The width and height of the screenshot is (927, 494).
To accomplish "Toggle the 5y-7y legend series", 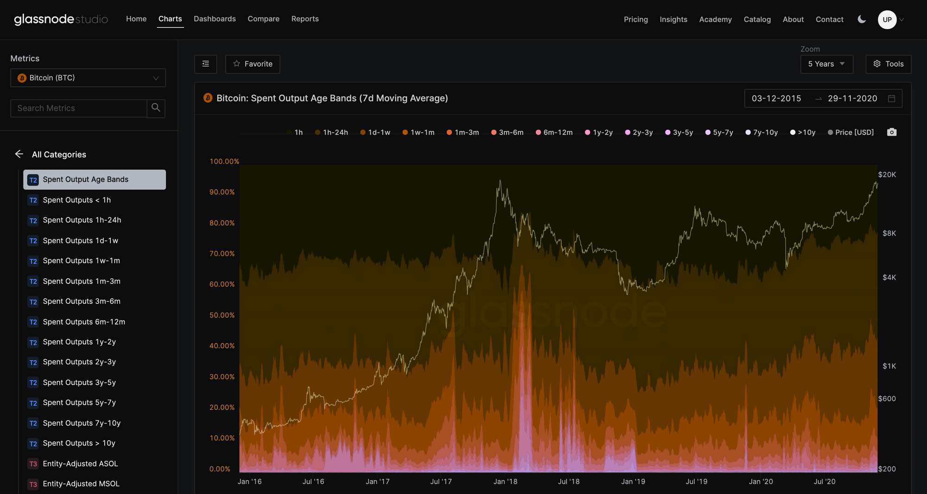I will [x=719, y=132].
